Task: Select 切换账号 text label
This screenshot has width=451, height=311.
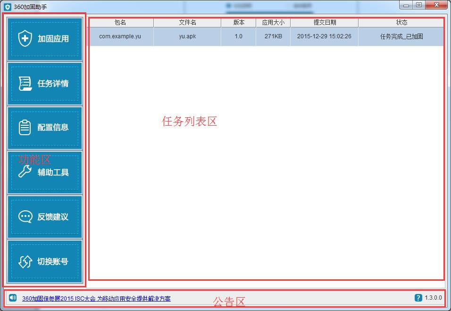Action: coord(53,261)
